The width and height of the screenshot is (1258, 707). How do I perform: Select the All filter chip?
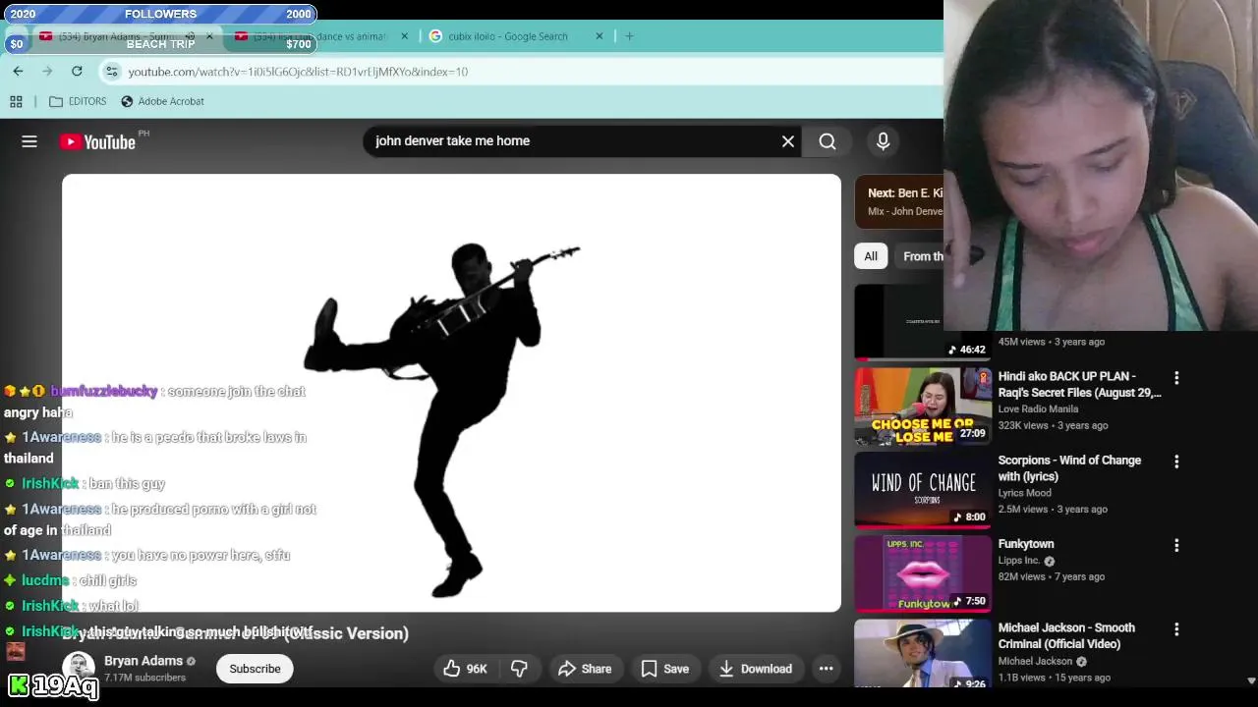(x=871, y=256)
